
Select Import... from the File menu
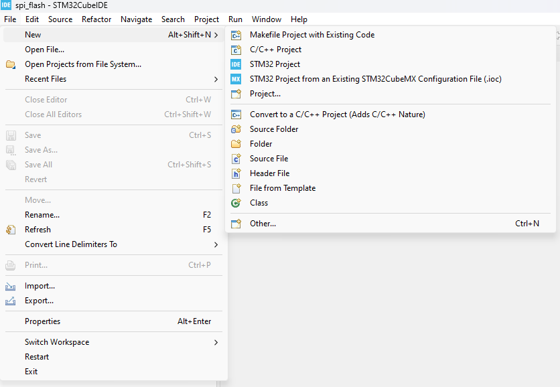[38, 285]
